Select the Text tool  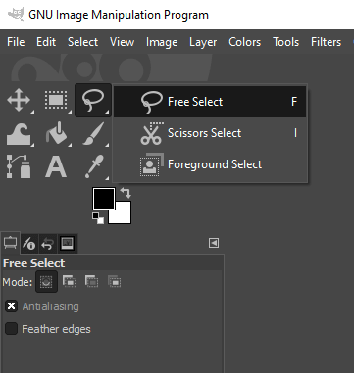(56, 166)
